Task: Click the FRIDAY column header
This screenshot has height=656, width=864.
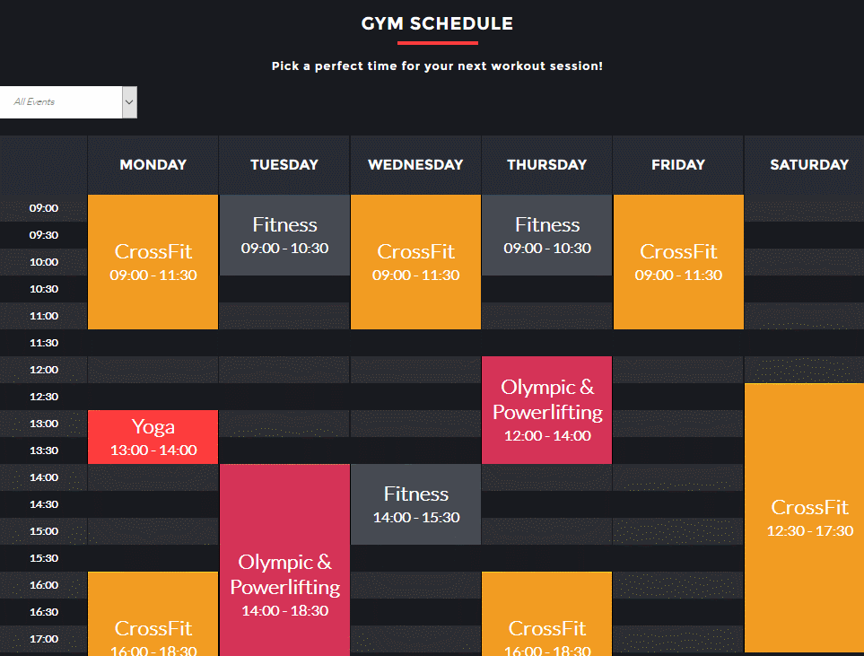Action: point(679,165)
